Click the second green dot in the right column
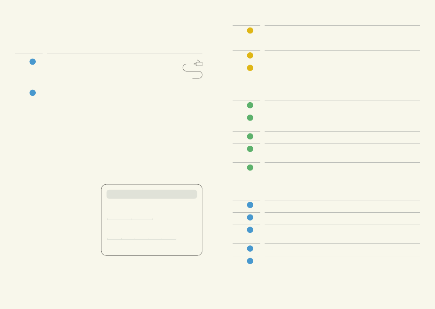 point(250,118)
